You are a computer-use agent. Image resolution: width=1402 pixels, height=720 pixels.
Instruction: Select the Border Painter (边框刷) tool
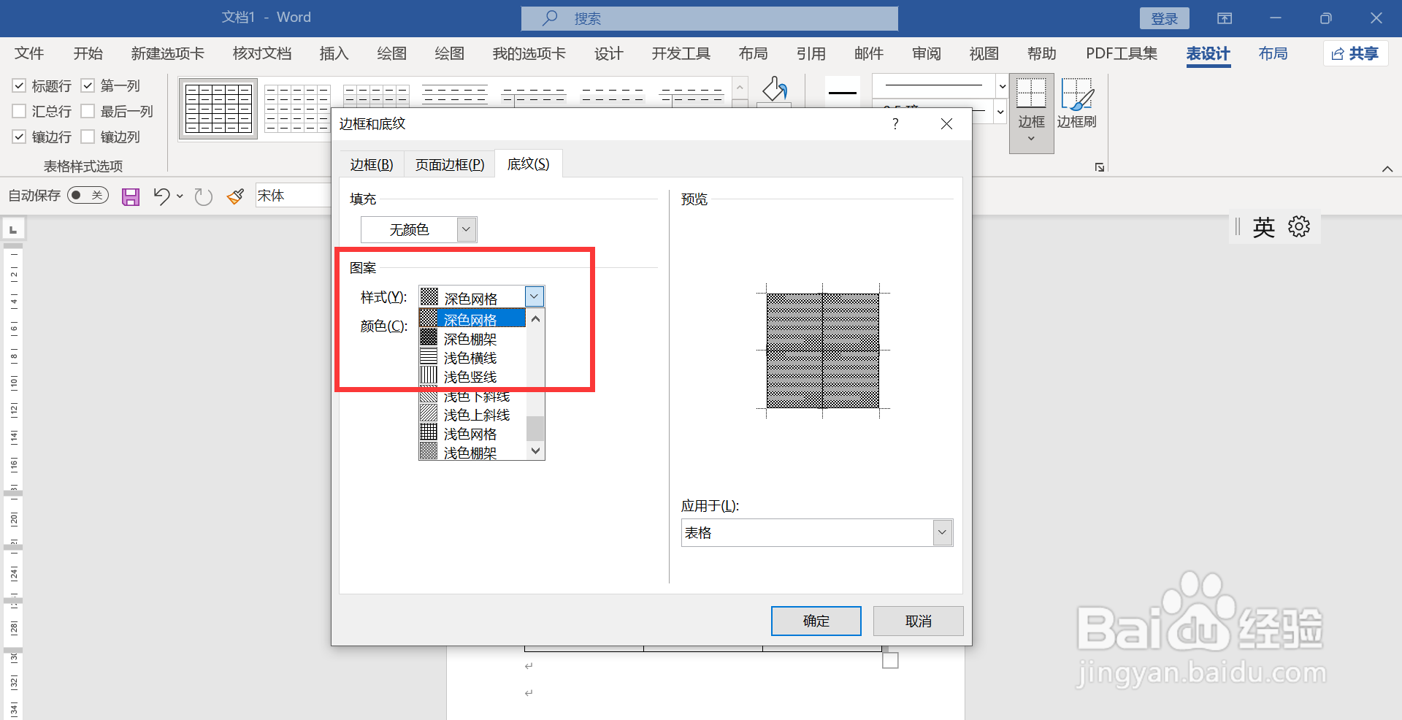point(1076,104)
